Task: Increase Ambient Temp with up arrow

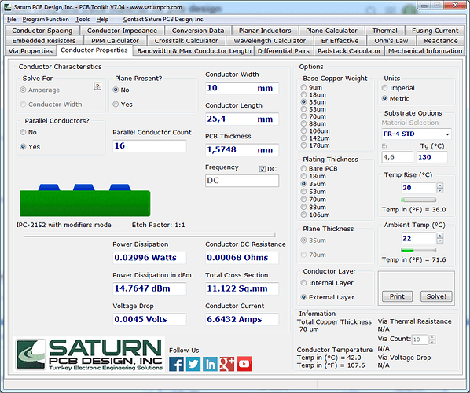Action: (439, 236)
